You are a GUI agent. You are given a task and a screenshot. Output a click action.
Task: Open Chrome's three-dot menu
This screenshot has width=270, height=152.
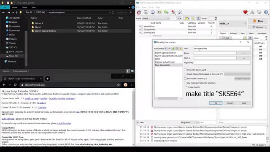131,85
